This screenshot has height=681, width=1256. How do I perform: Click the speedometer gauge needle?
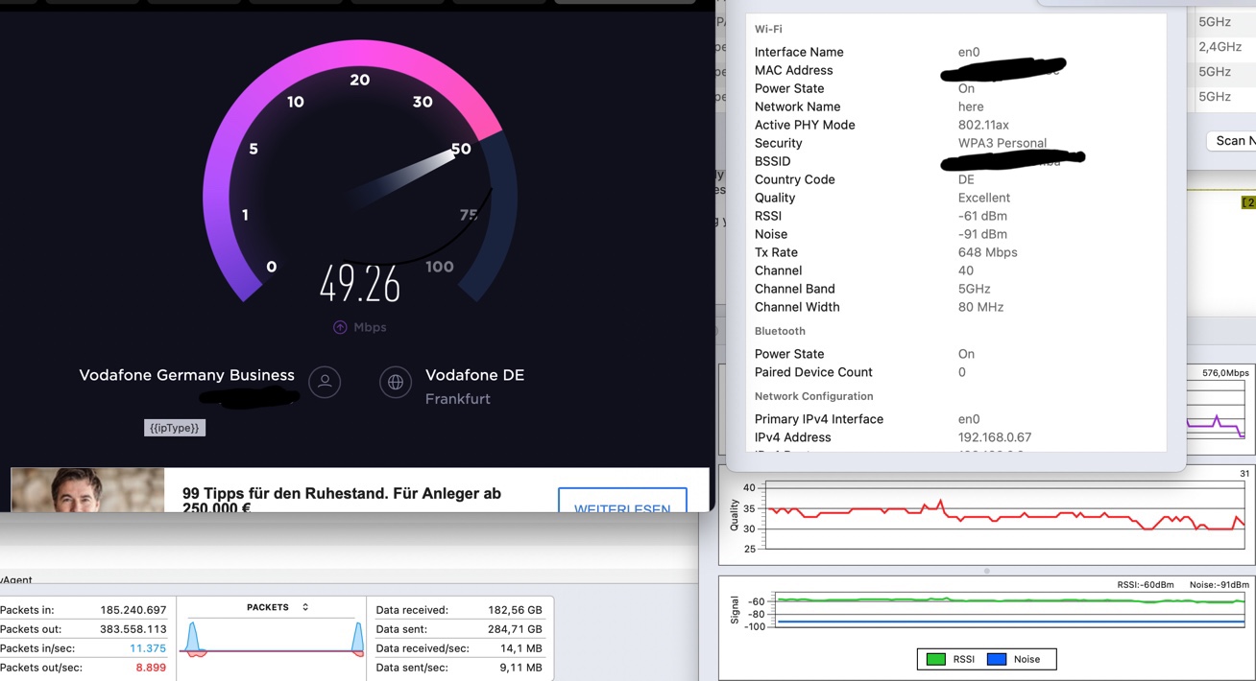point(401,179)
